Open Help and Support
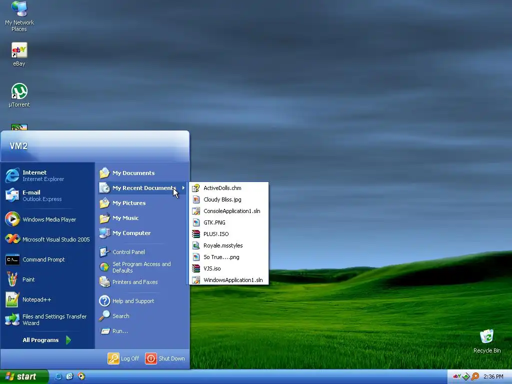Viewport: 512px width, 384px height. pyautogui.click(x=142, y=301)
